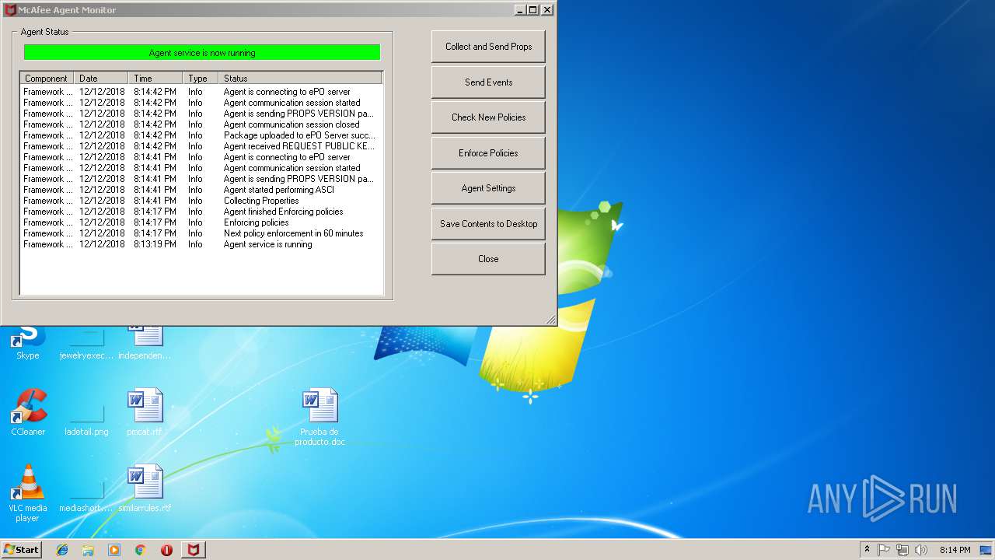Screen dimensions: 995x560
Task: Click the Collect and Send Props button
Action: (x=488, y=47)
